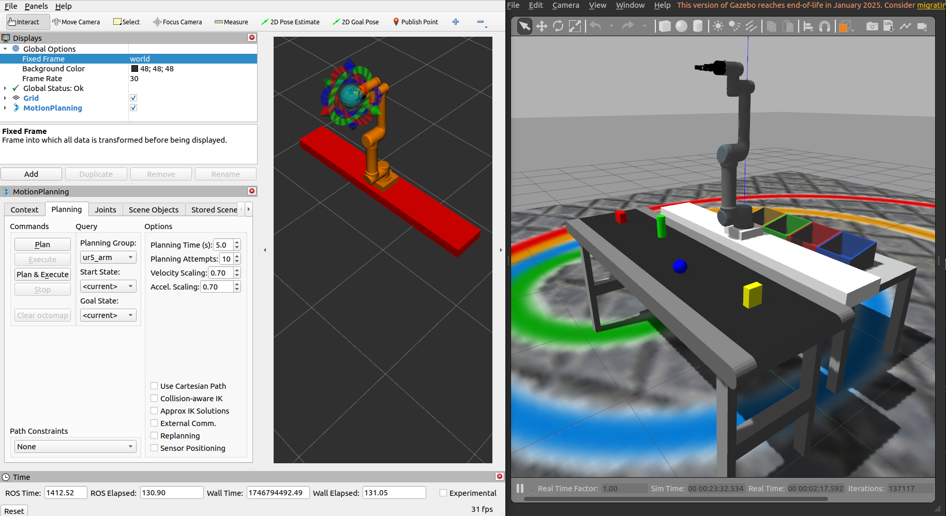Insert a box shape in Gazebo

[665, 26]
